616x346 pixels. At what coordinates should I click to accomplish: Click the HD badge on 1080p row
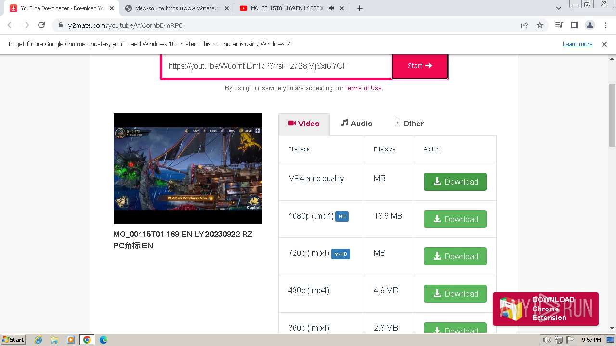tap(342, 217)
